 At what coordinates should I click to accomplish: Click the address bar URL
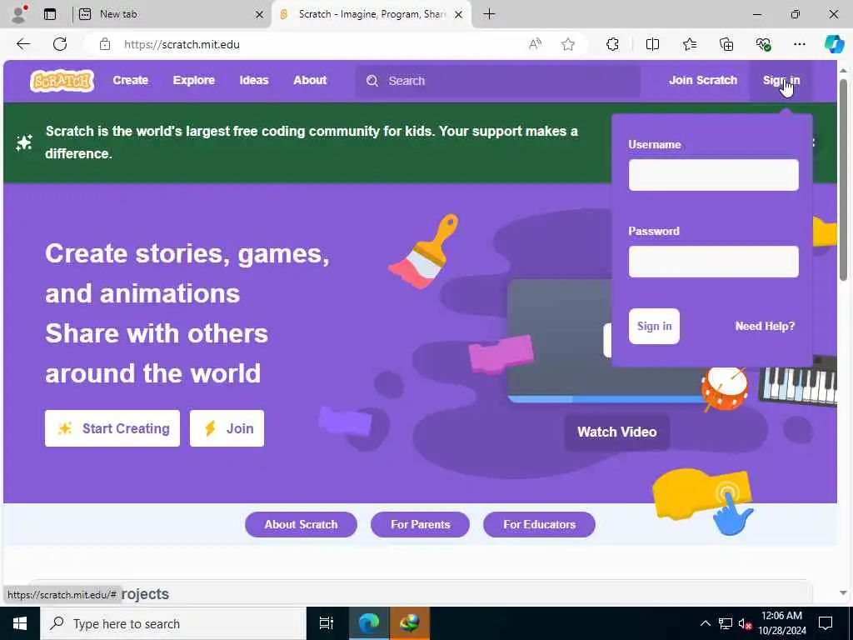pos(182,45)
